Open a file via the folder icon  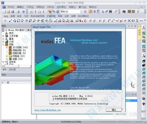9,12
